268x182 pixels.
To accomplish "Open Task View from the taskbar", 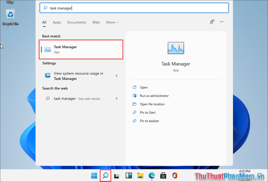I will [117, 175].
